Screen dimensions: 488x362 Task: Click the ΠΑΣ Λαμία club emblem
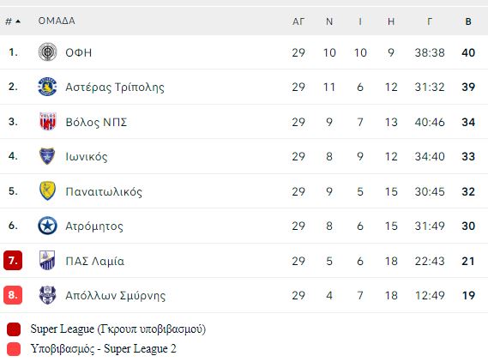pyautogui.click(x=47, y=260)
